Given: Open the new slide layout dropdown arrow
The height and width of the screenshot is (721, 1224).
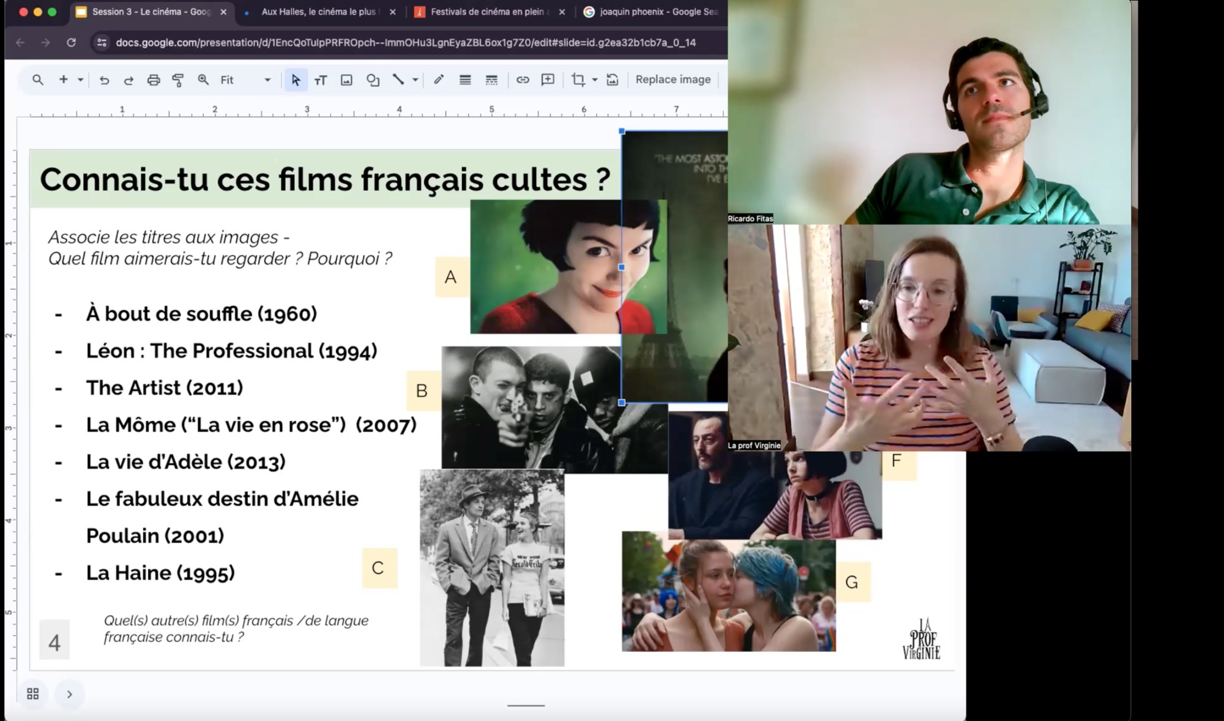Looking at the screenshot, I should point(80,80).
